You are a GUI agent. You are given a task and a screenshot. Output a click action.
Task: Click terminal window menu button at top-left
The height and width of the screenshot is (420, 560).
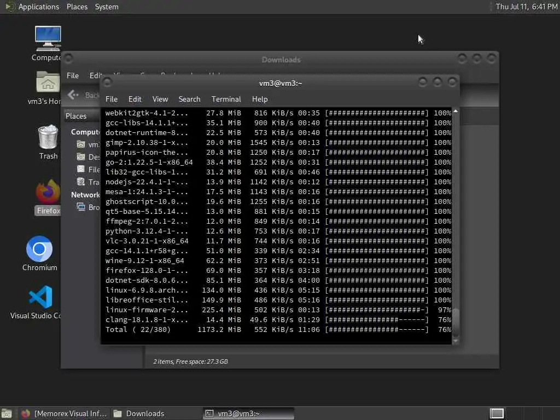107,83
